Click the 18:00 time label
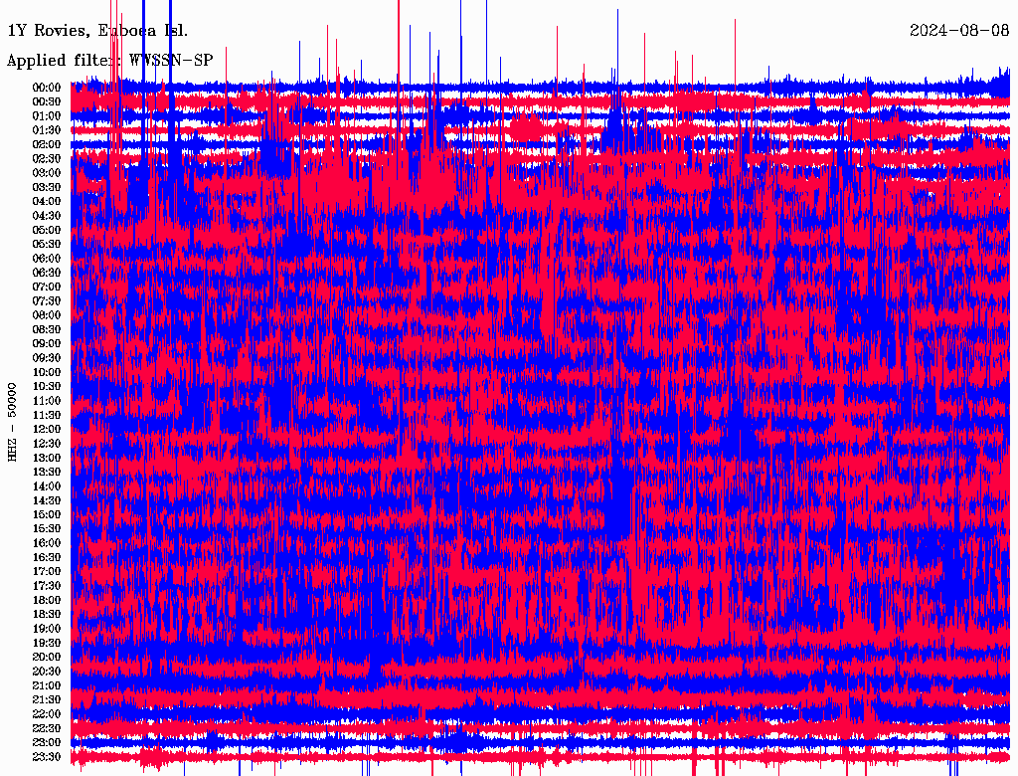The width and height of the screenshot is (1018, 776). click(x=47, y=601)
